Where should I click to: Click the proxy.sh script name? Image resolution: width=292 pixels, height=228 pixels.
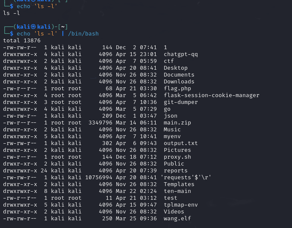tap(177, 157)
